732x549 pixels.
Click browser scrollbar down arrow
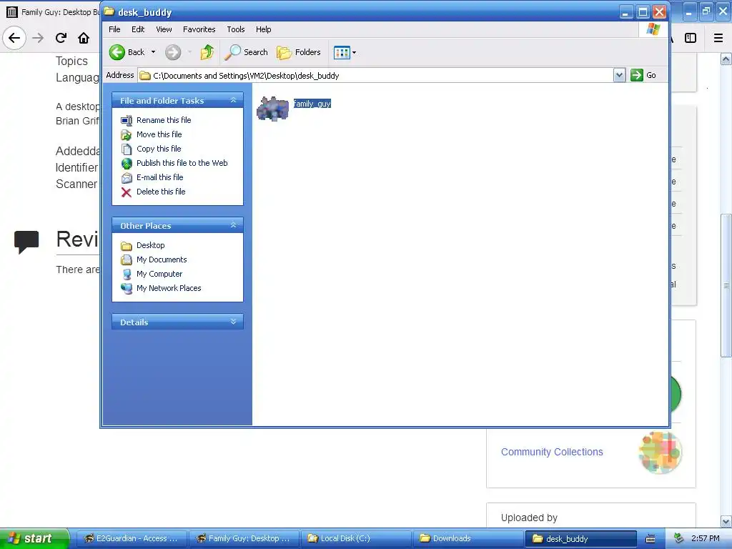pos(726,521)
